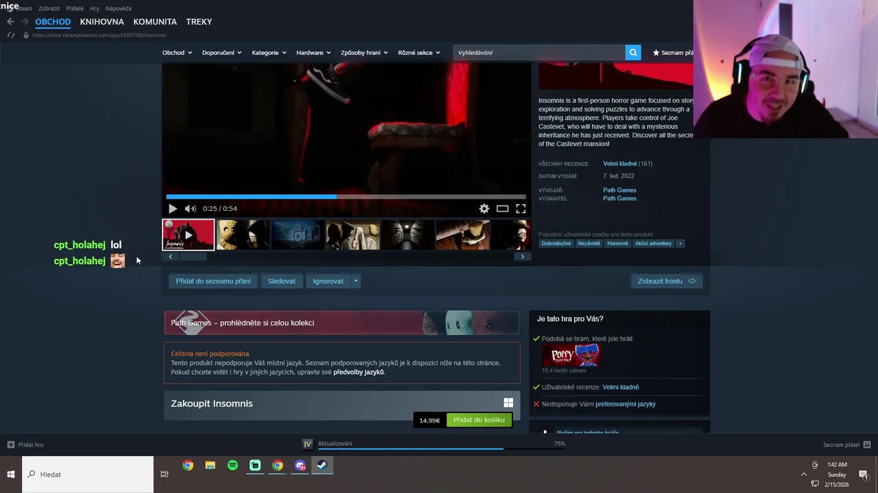878x493 pixels.
Task: Mute the trailer volume speaker icon
Action: [190, 209]
